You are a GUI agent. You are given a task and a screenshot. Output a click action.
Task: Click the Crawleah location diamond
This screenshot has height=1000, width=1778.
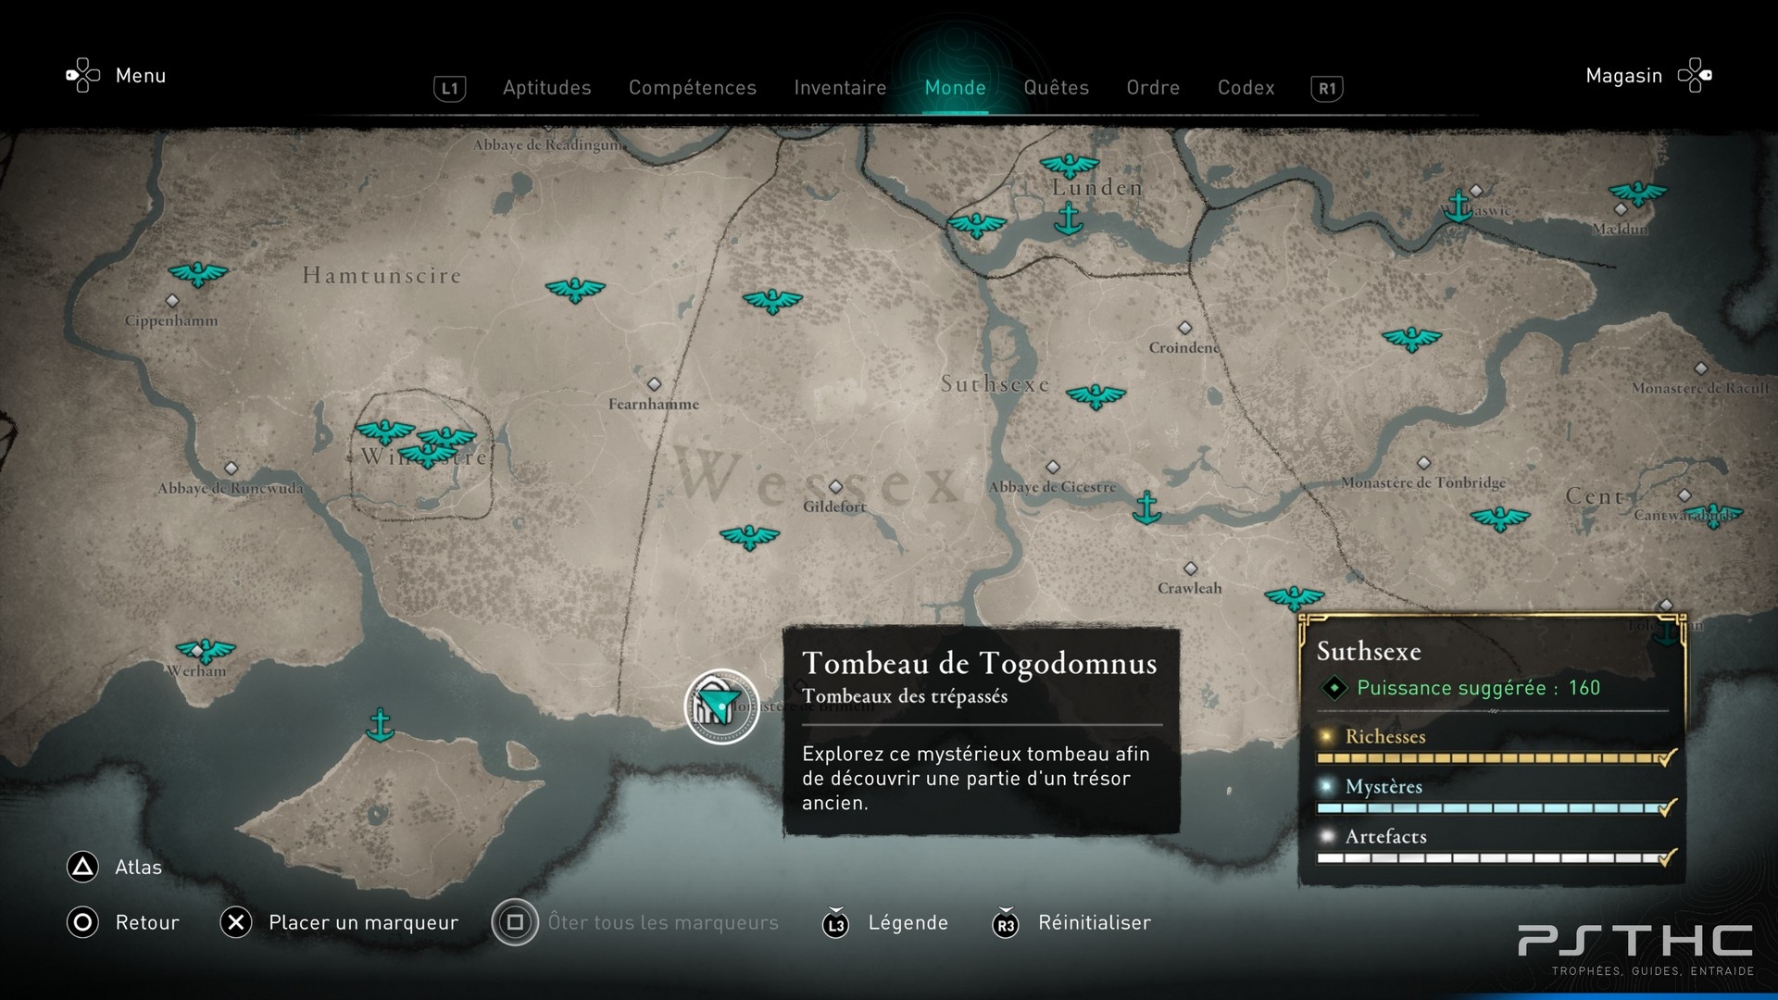click(x=1190, y=569)
